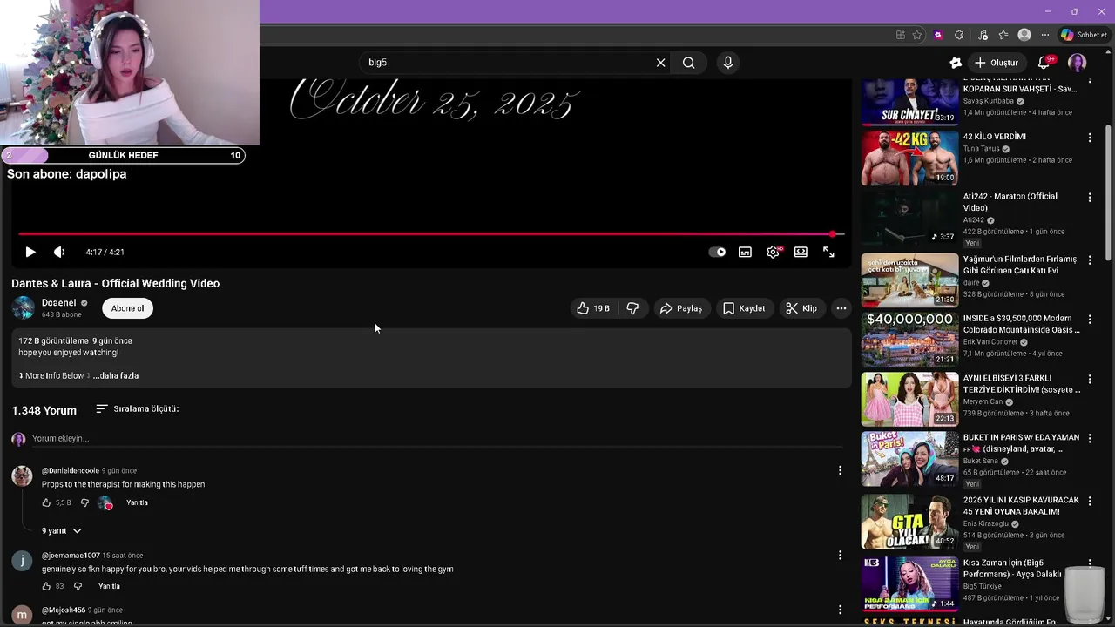Open the browser profile icon
This screenshot has width=1115, height=627.
tap(1024, 35)
